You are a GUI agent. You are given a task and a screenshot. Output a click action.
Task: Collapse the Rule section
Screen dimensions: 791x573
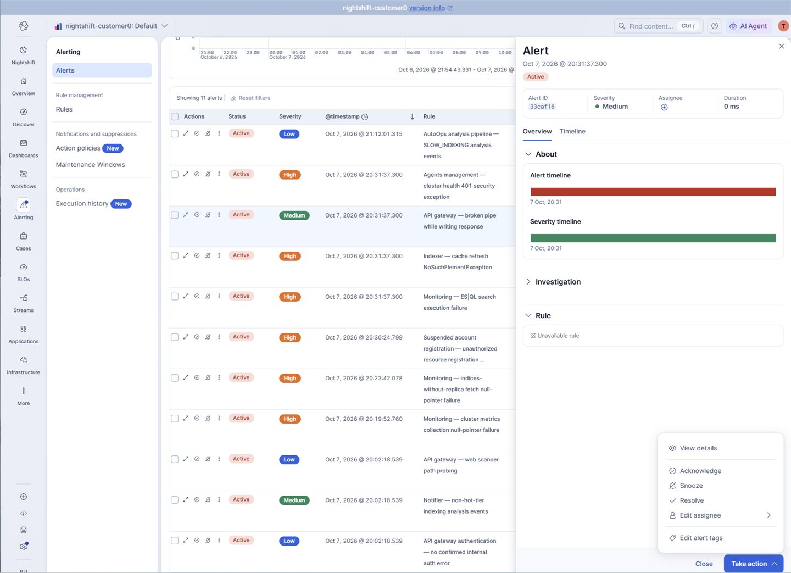click(x=528, y=316)
